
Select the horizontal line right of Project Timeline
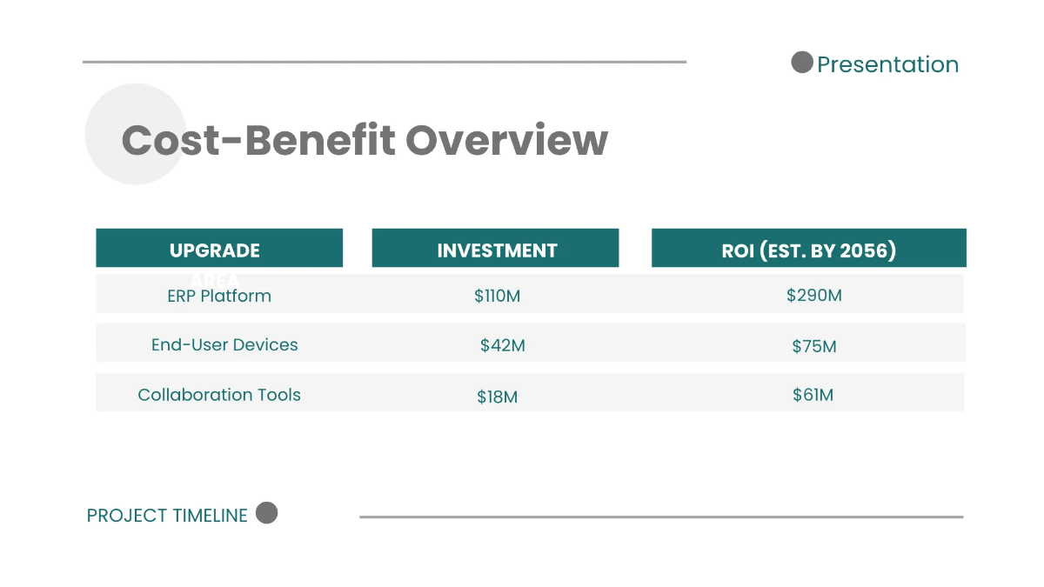click(661, 517)
